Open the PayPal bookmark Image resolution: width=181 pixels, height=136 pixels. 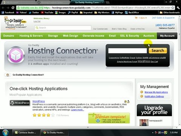(73, 12)
